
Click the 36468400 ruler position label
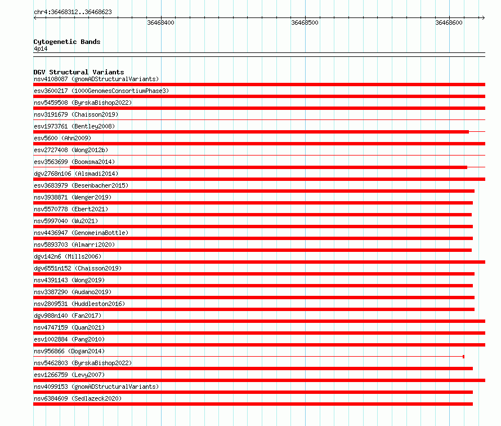(x=161, y=23)
